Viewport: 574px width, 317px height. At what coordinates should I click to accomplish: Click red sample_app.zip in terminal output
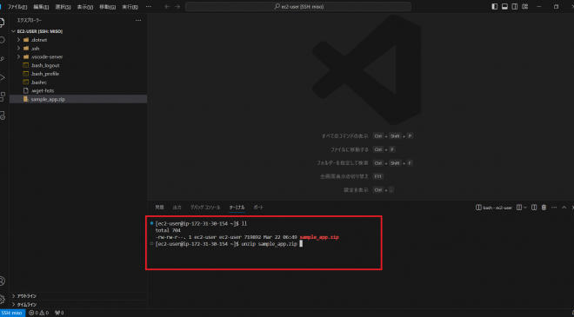(x=319, y=237)
